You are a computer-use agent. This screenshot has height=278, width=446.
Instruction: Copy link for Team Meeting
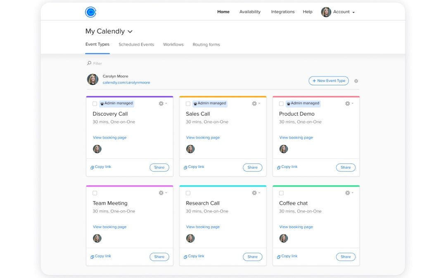pyautogui.click(x=101, y=256)
